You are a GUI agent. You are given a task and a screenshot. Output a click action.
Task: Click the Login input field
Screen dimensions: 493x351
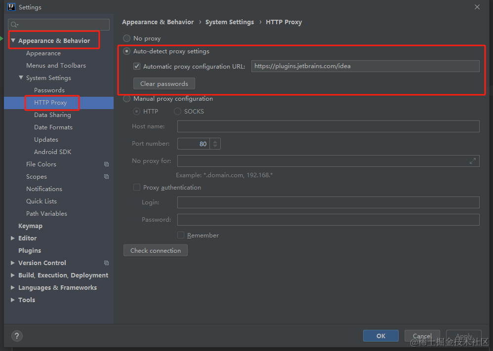click(328, 202)
